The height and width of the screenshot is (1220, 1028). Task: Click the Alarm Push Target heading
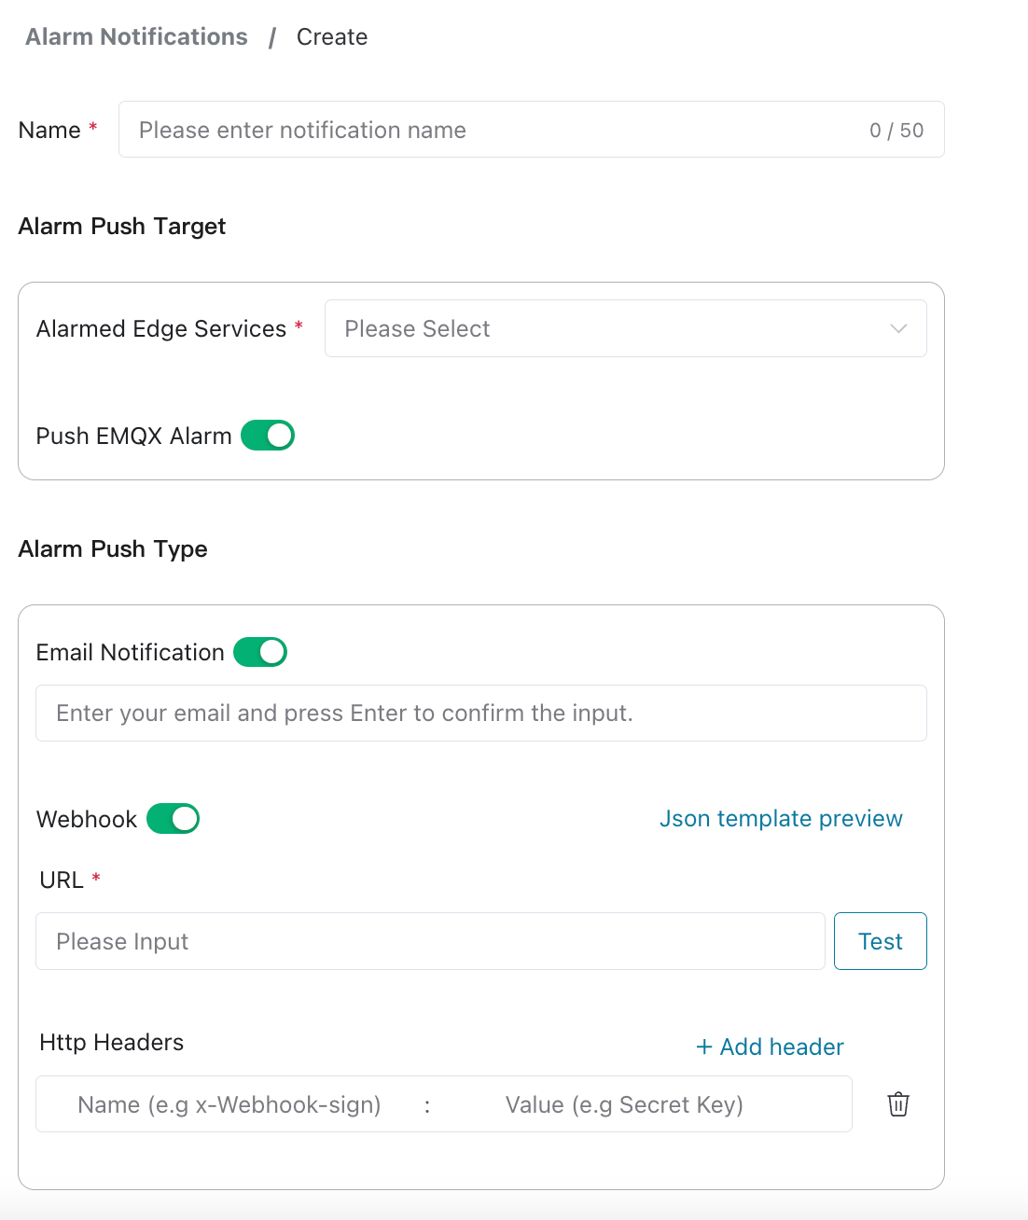[122, 227]
